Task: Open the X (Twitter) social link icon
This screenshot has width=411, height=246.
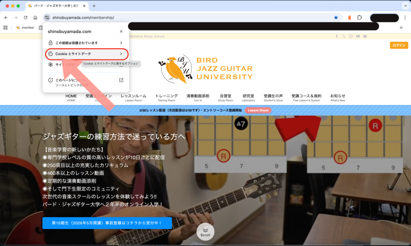Action: pyautogui.click(x=344, y=37)
